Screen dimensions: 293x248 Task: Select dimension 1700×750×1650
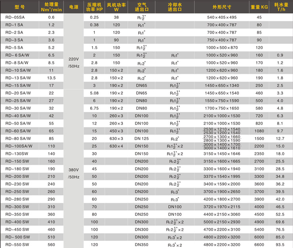222,108
